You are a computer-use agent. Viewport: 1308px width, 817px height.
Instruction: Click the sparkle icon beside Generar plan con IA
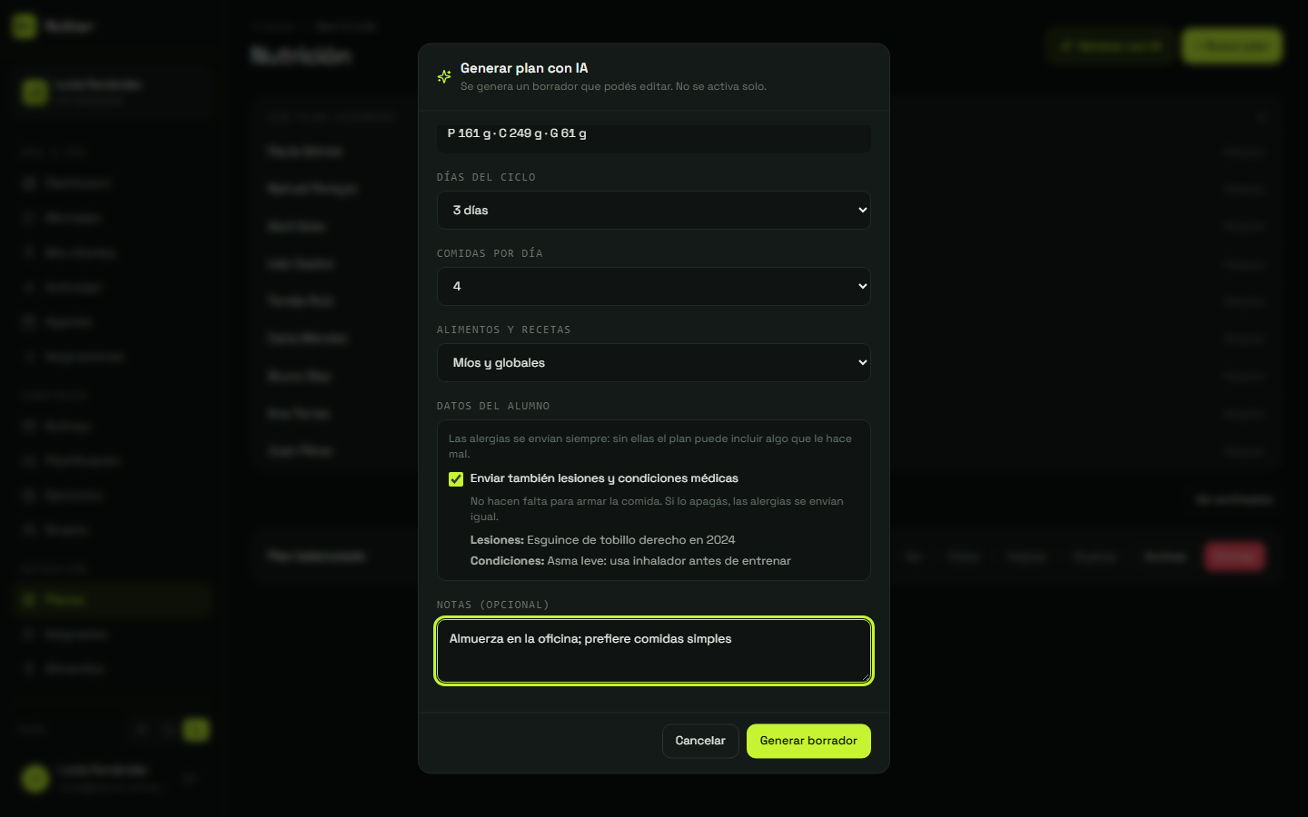444,76
